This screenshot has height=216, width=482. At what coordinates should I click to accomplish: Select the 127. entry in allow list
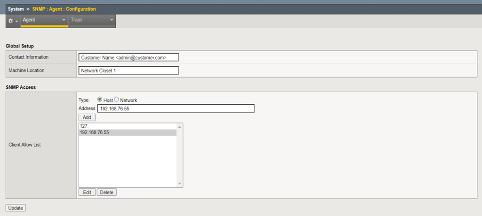pyautogui.click(x=127, y=126)
